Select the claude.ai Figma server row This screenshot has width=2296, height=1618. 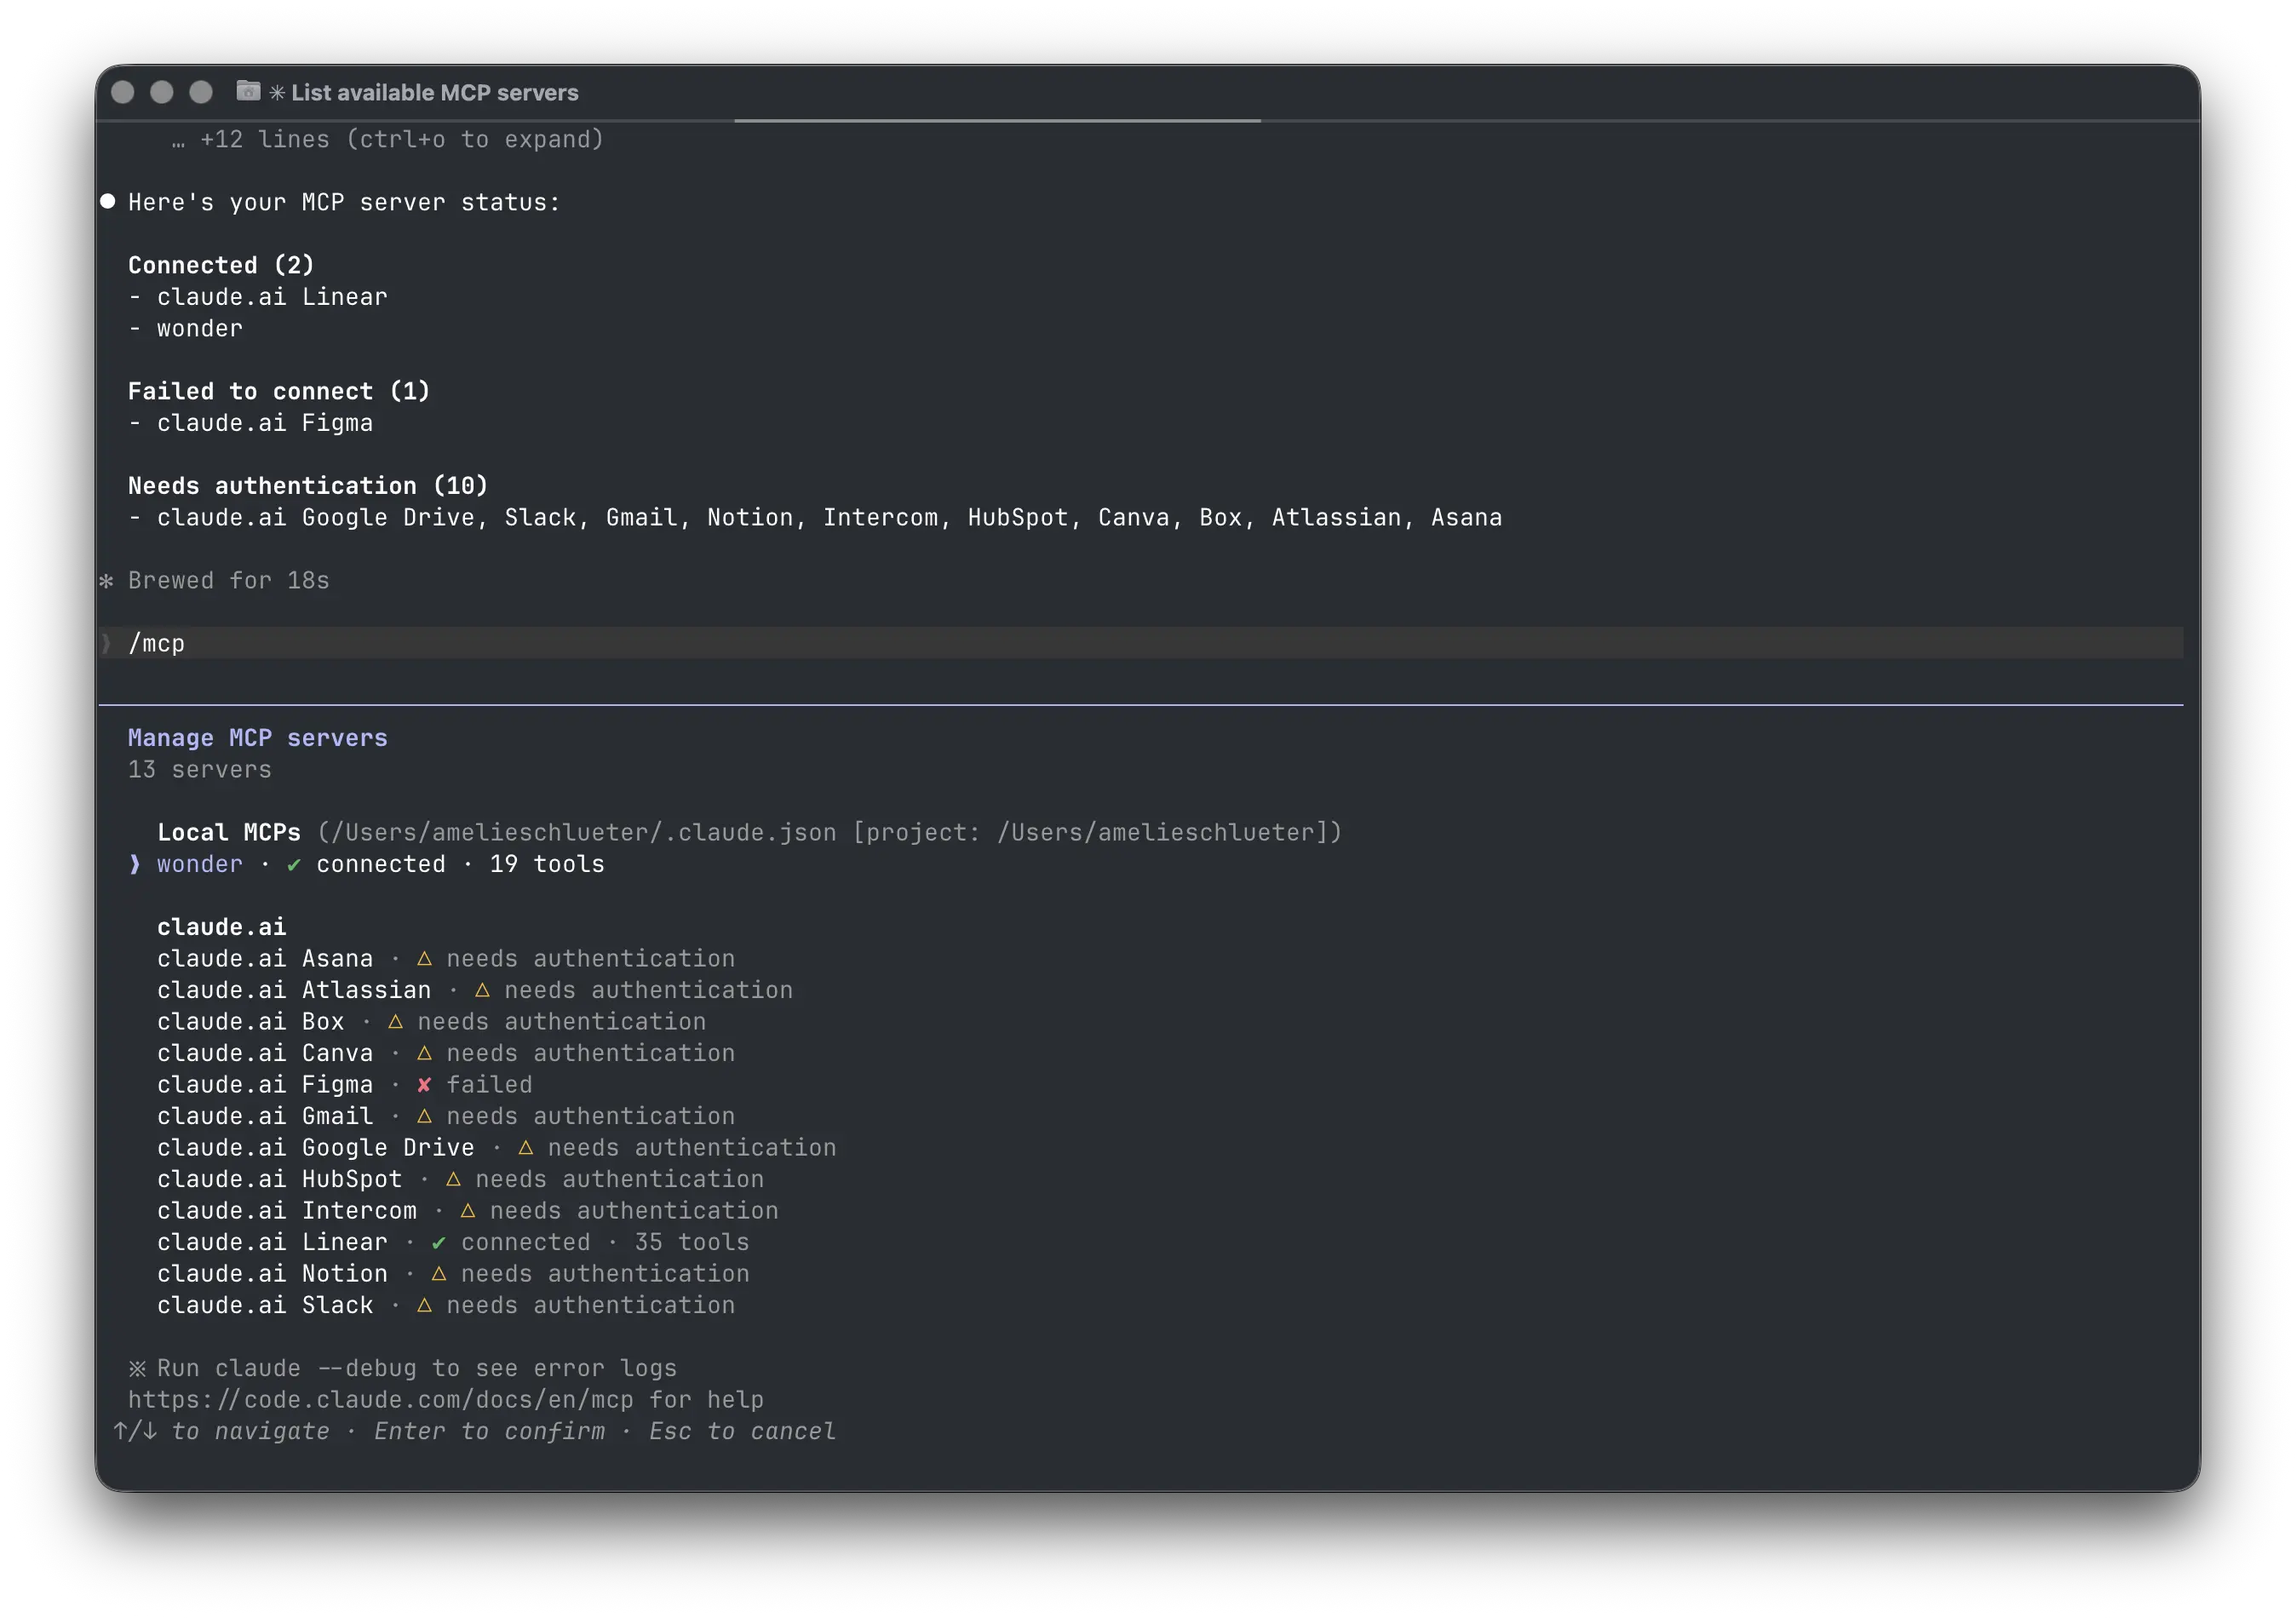point(345,1084)
